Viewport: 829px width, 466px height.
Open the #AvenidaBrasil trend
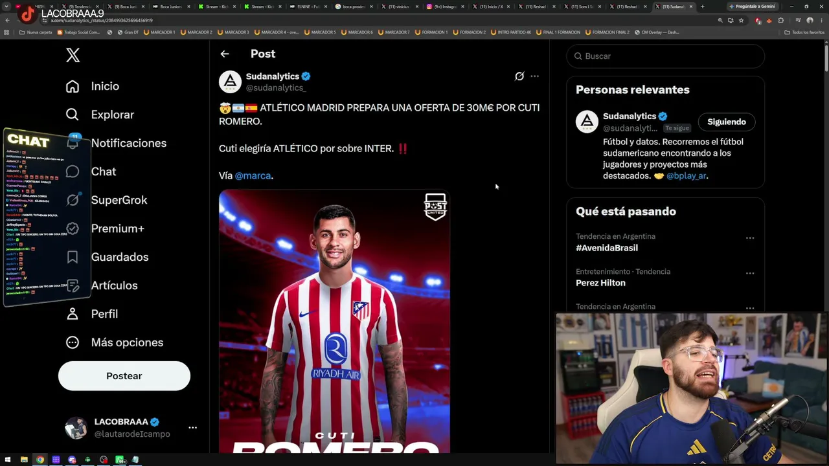607,248
